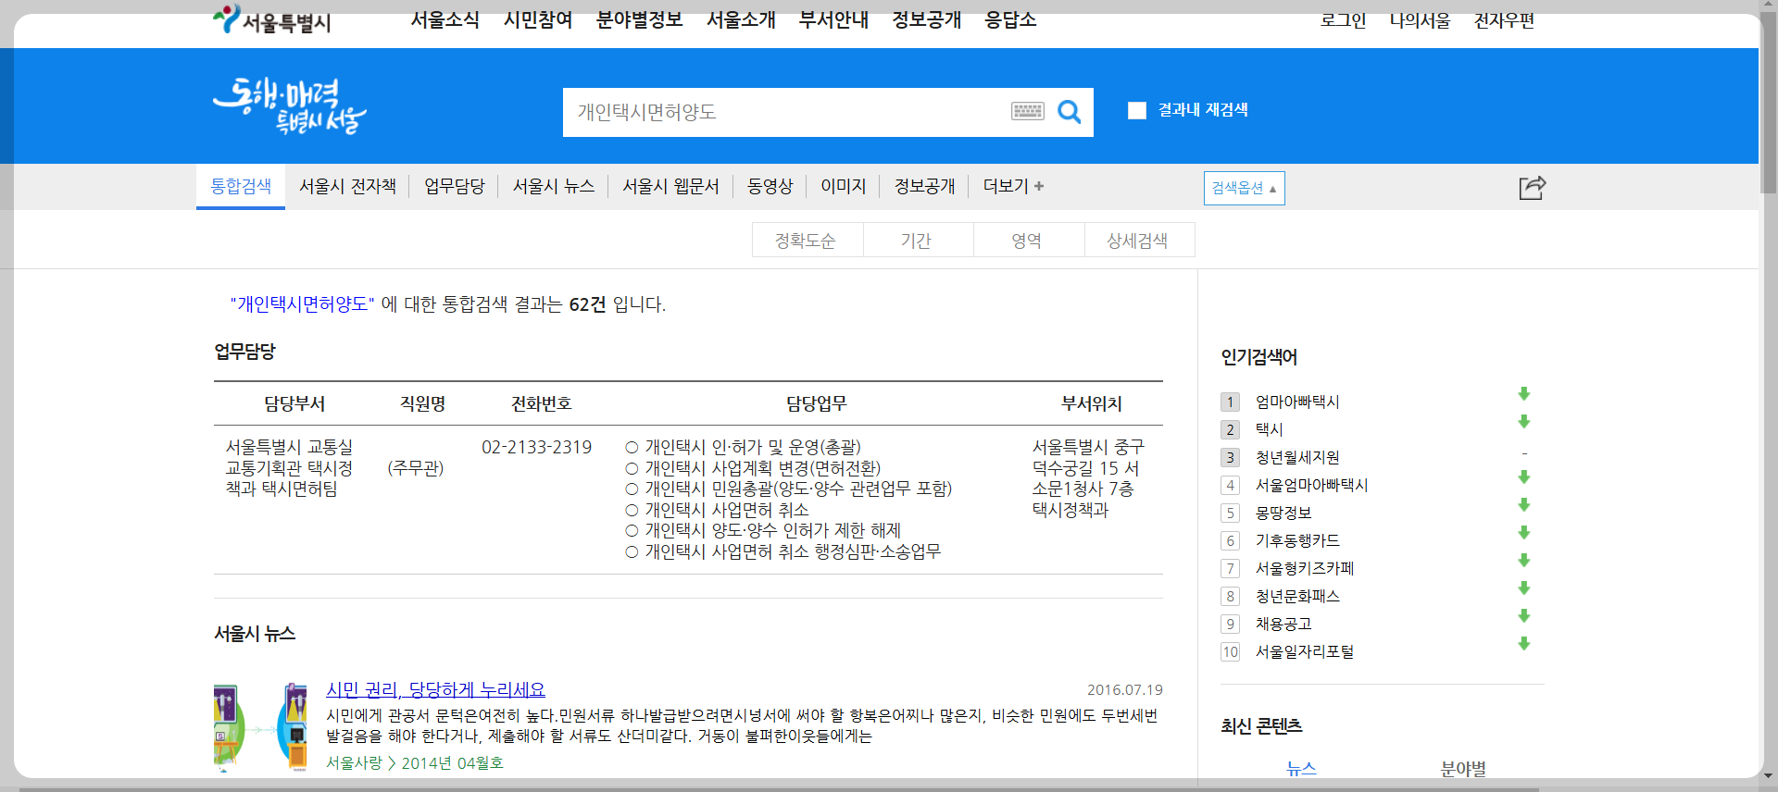
Task: Select the 분야별 tab under 최신 콘텐츠
Action: coord(1463,768)
